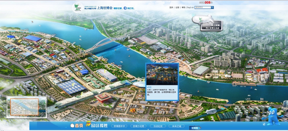Viewport: 288px width, 131px height.
Task: Toggle the sound speaker icon
Action: pyautogui.click(x=264, y=124)
